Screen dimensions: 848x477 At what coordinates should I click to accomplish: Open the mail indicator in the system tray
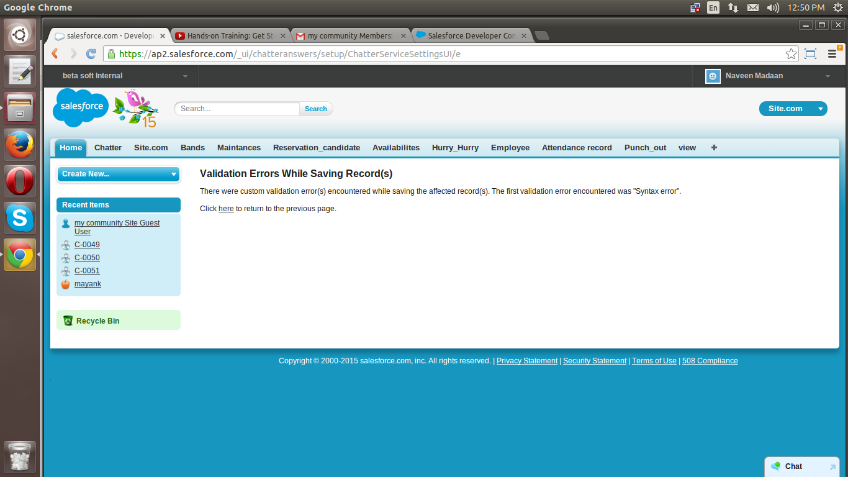[x=753, y=7]
